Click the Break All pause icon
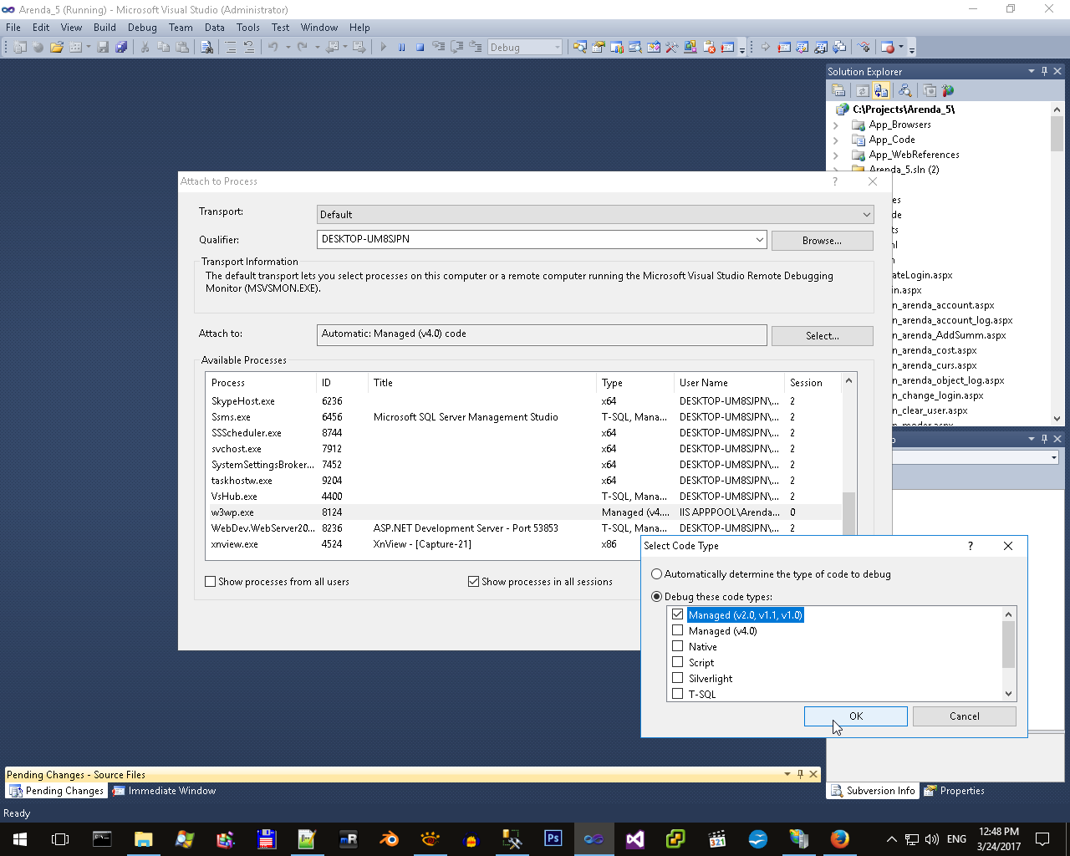Screen dimensions: 1070x856 coord(402,48)
